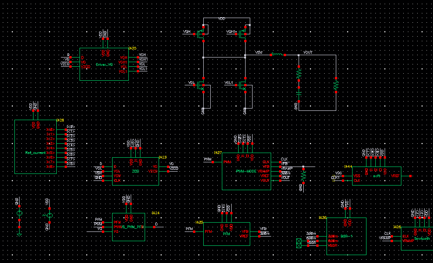Click the VRAMP pin name inside Sawtooth block

pos(408,241)
